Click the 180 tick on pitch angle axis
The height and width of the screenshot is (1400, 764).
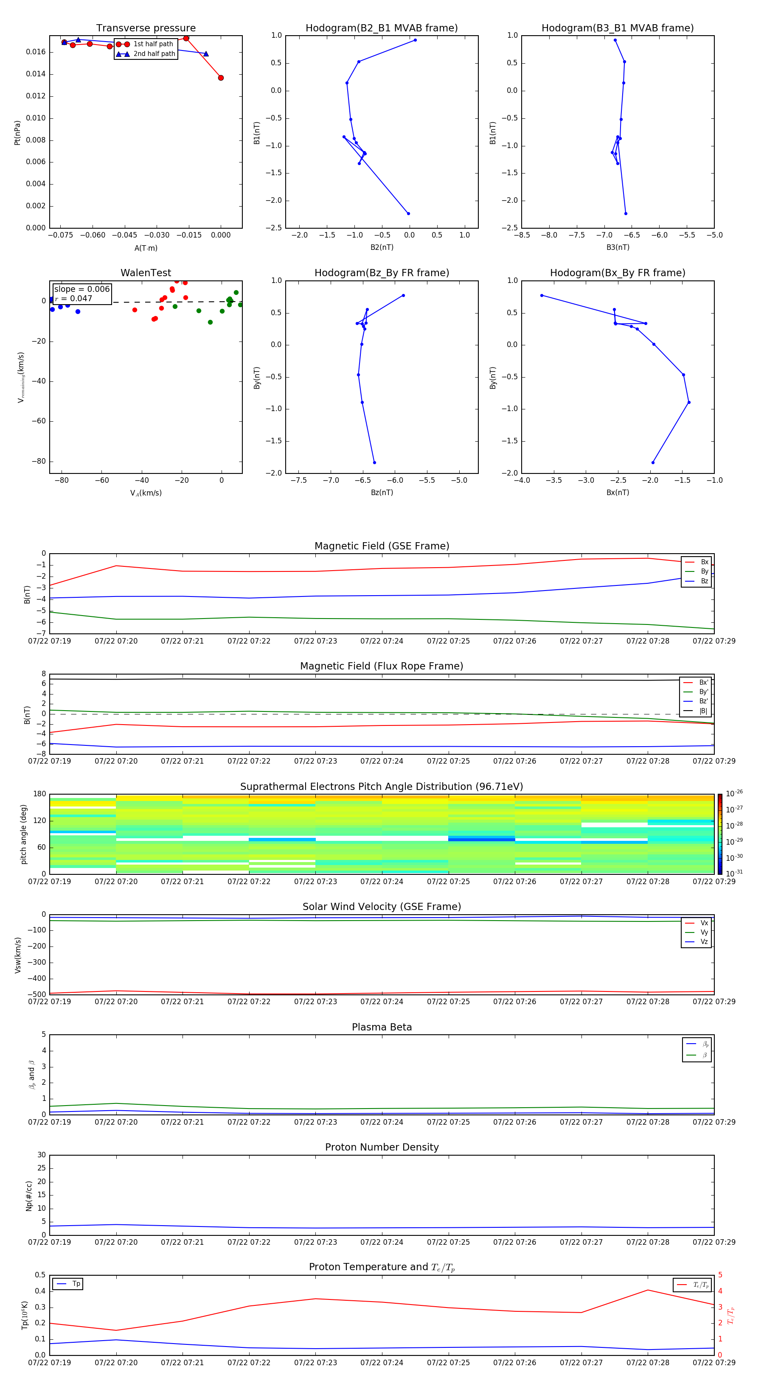click(x=40, y=794)
